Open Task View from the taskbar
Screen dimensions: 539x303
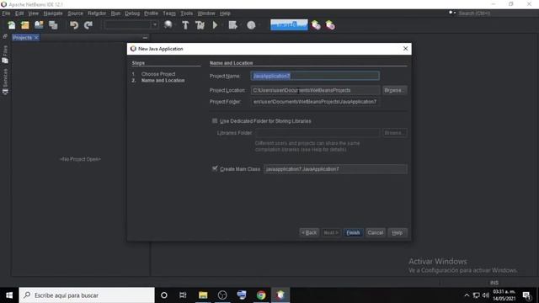(183, 295)
